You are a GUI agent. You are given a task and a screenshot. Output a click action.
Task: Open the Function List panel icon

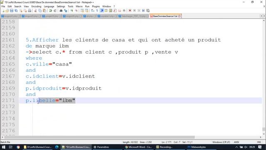pos(115,10)
